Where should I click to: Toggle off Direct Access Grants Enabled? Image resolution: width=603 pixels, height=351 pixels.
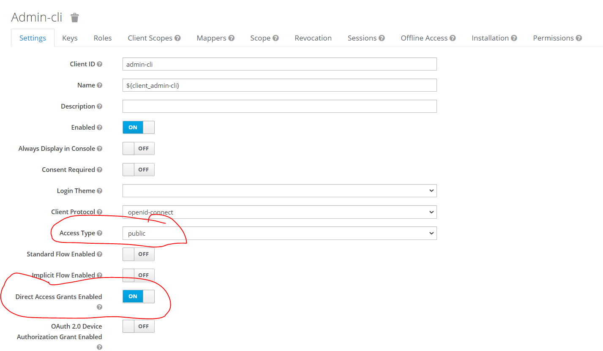pos(138,296)
